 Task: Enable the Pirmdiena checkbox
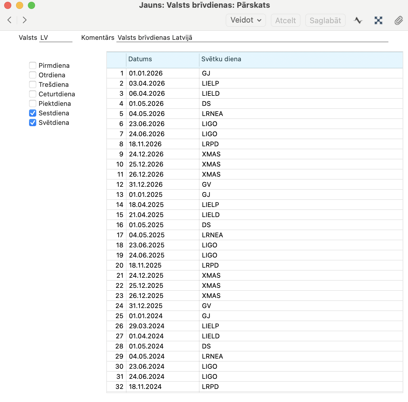click(x=33, y=65)
